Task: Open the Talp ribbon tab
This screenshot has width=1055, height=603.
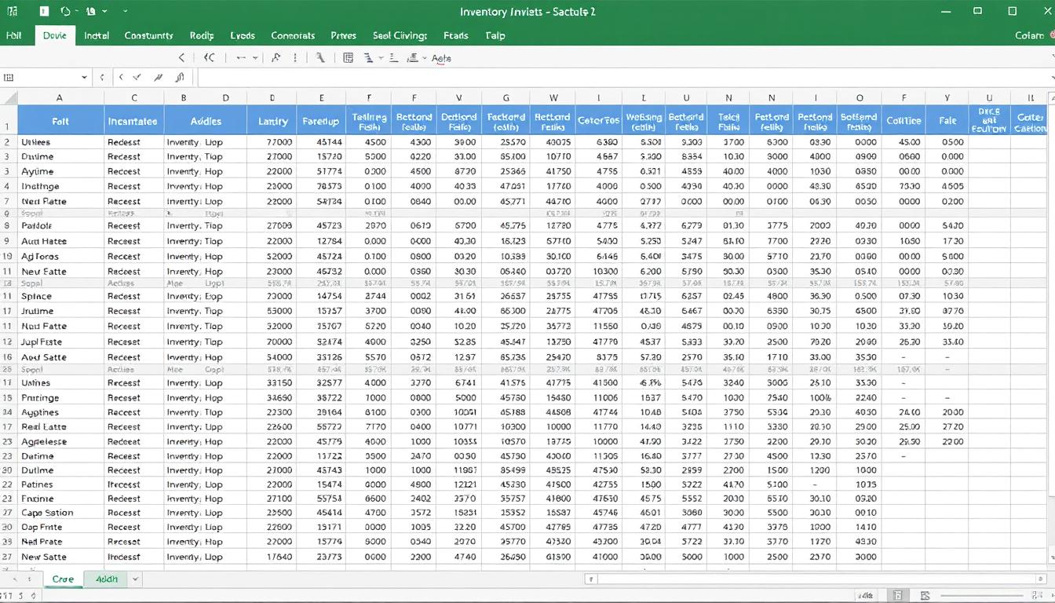Action: tap(495, 35)
